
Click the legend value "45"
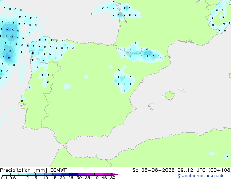pyautogui.click(x=104, y=178)
